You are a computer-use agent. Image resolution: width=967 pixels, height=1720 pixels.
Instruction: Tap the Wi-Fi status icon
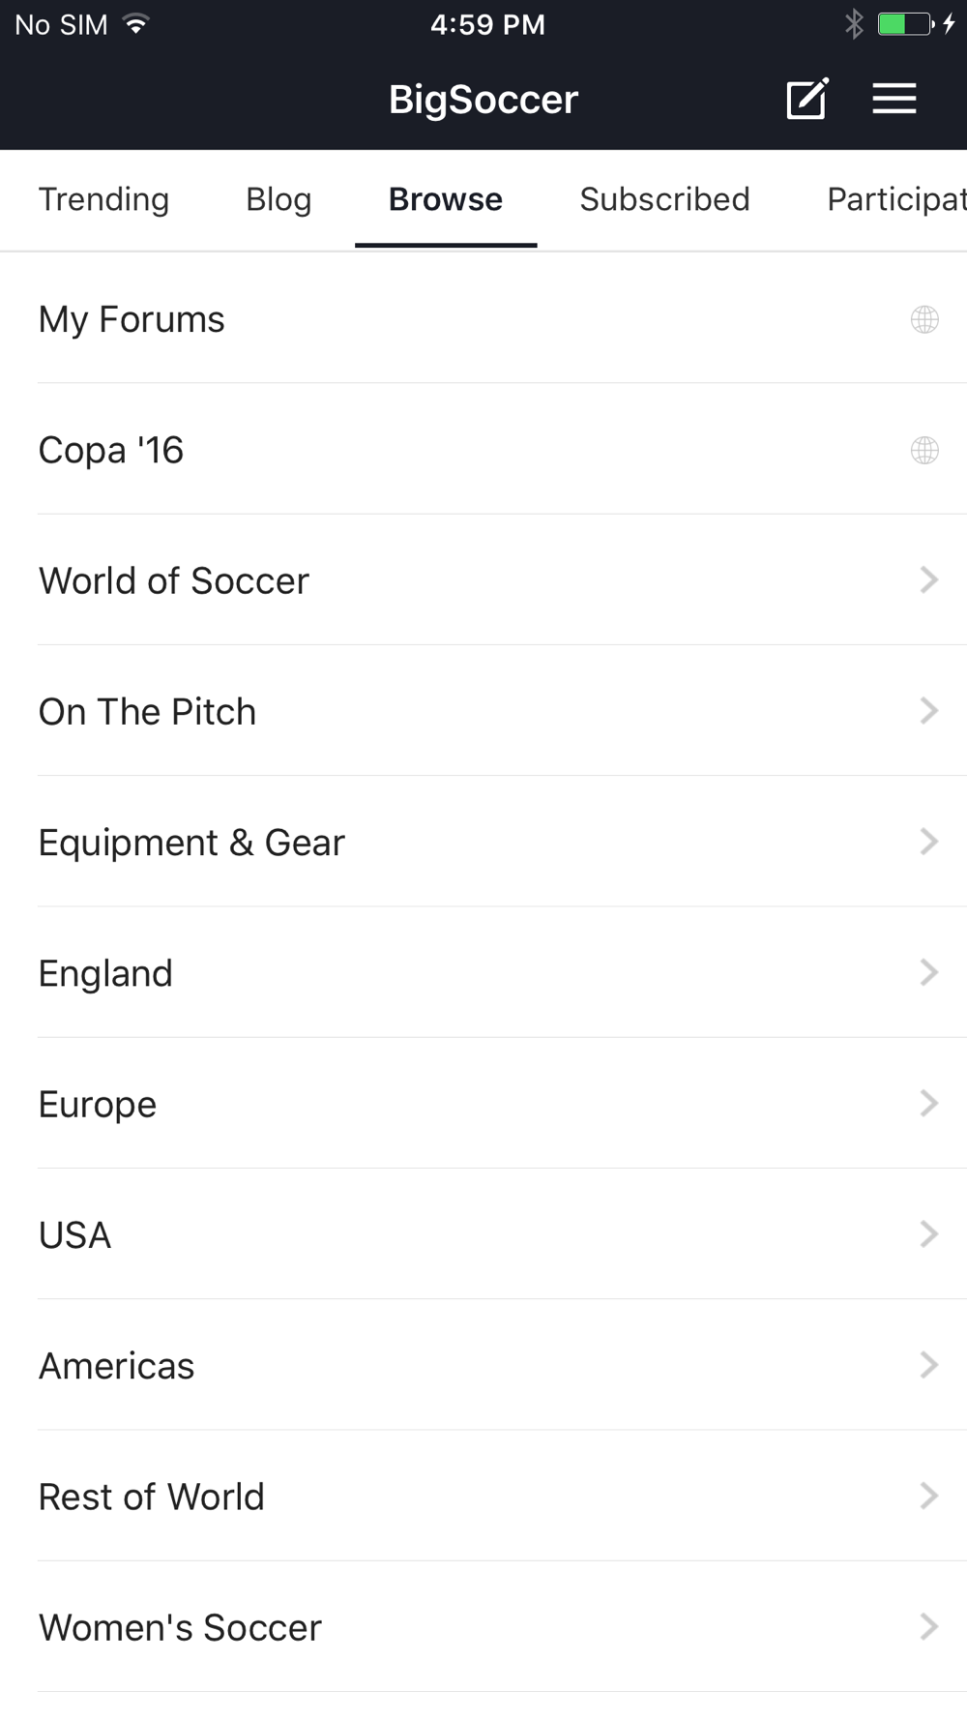pos(136,25)
